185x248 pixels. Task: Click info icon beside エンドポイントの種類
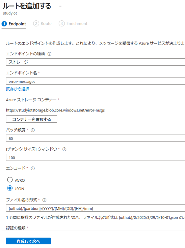pos(49,54)
